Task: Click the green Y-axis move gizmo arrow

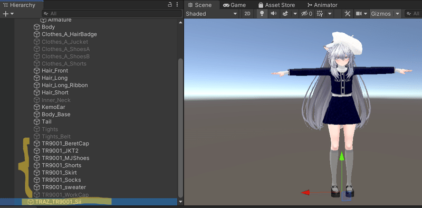Action: point(341,157)
